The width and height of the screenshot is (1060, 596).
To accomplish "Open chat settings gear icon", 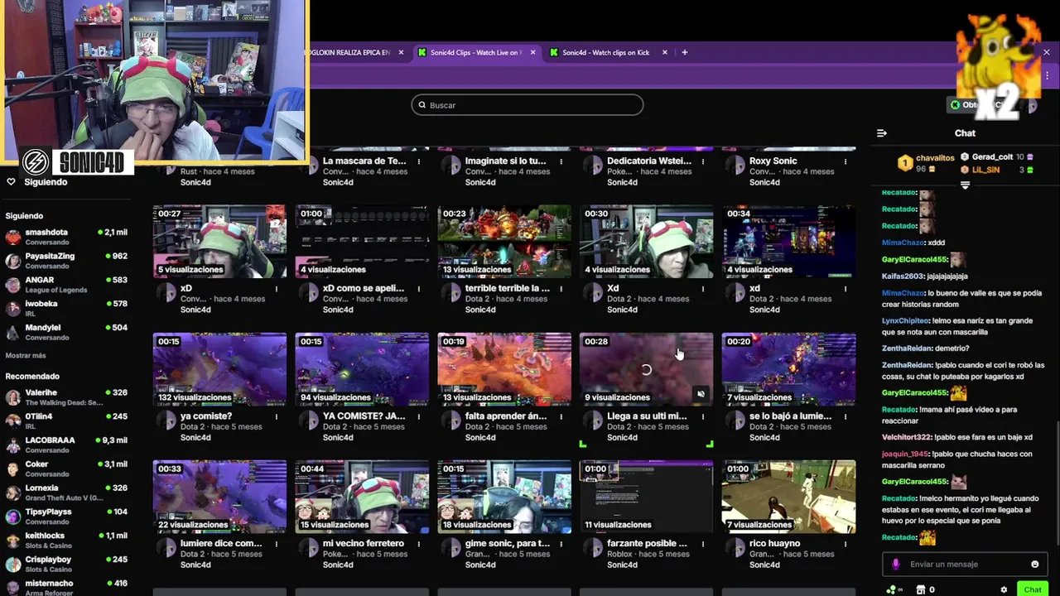I will pyautogui.click(x=1004, y=589).
